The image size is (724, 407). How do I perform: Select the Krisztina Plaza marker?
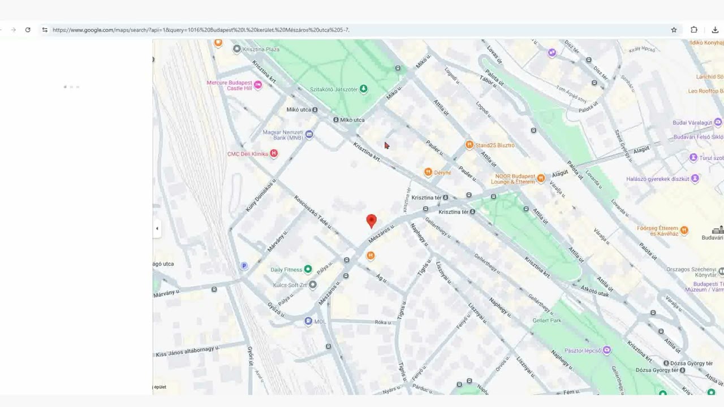pos(237,49)
